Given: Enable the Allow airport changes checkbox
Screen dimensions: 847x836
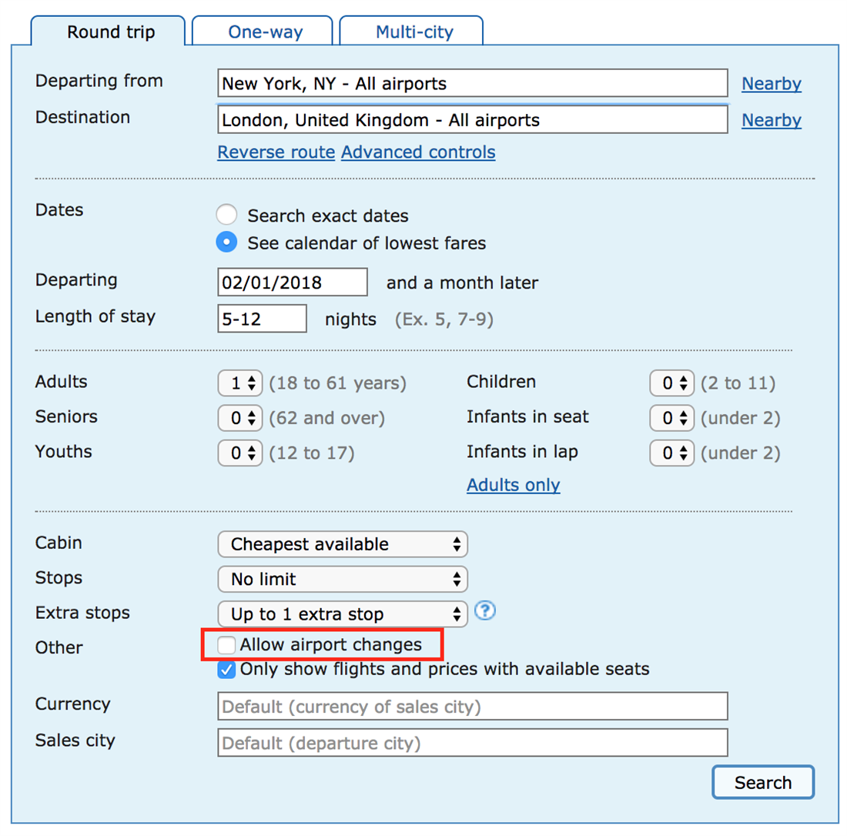Looking at the screenshot, I should point(226,644).
